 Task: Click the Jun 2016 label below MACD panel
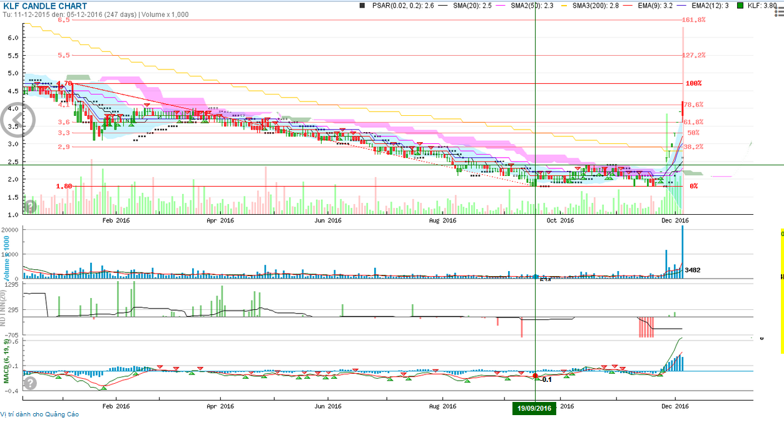pos(328,406)
